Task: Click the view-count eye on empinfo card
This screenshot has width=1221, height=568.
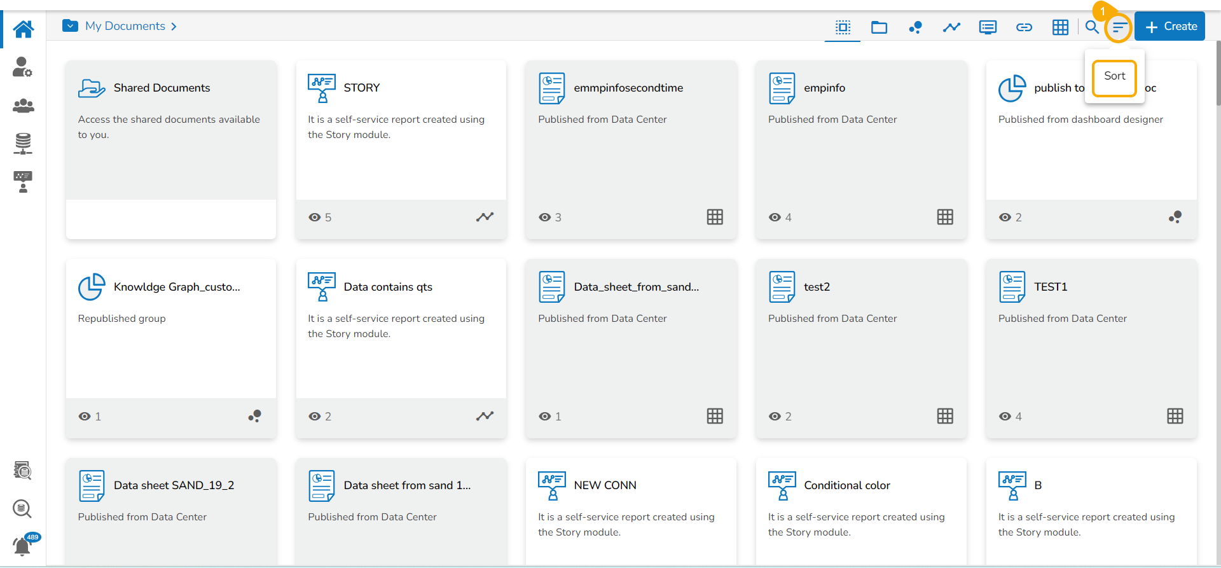Action: (x=775, y=218)
